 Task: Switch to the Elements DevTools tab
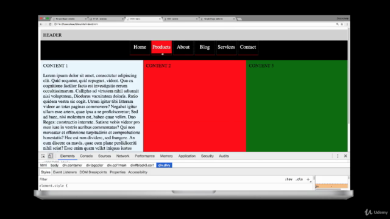68,156
